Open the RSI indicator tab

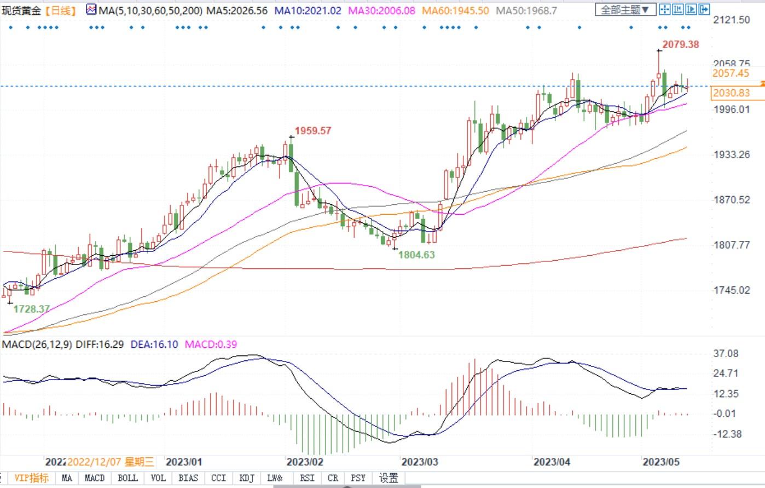click(x=307, y=478)
